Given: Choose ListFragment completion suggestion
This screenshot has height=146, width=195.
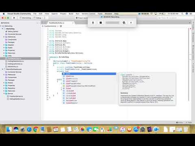Looking at the screenshot, I should coord(89,81).
